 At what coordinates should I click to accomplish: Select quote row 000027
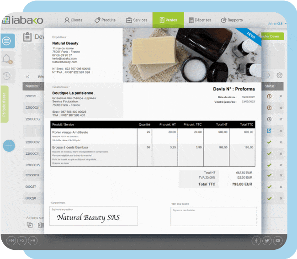[x=31, y=187]
